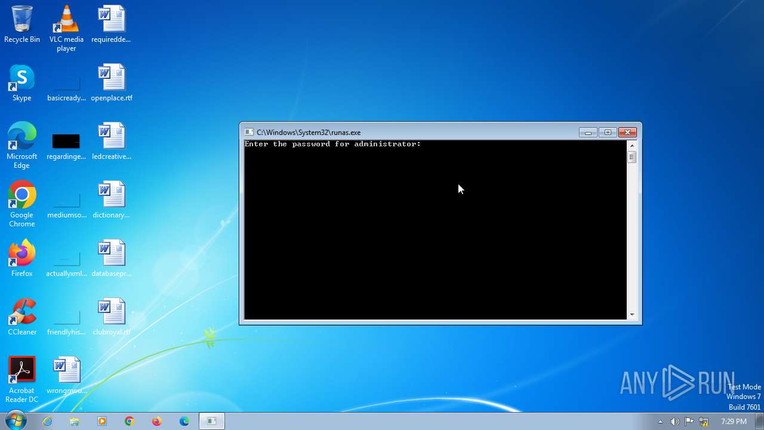The height and width of the screenshot is (430, 764).
Task: Launch Google Chrome desktop shortcut
Action: pos(22,204)
